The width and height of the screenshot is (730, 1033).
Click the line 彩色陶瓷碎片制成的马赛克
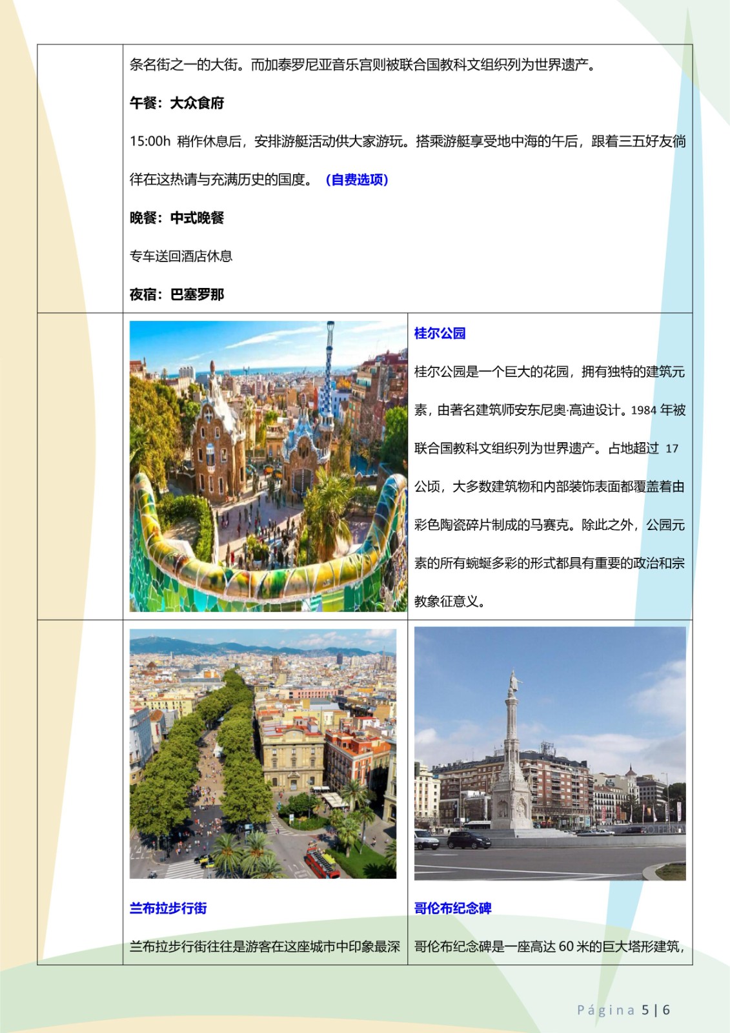(x=550, y=525)
